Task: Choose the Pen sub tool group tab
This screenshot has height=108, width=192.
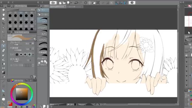Action: 43,10
